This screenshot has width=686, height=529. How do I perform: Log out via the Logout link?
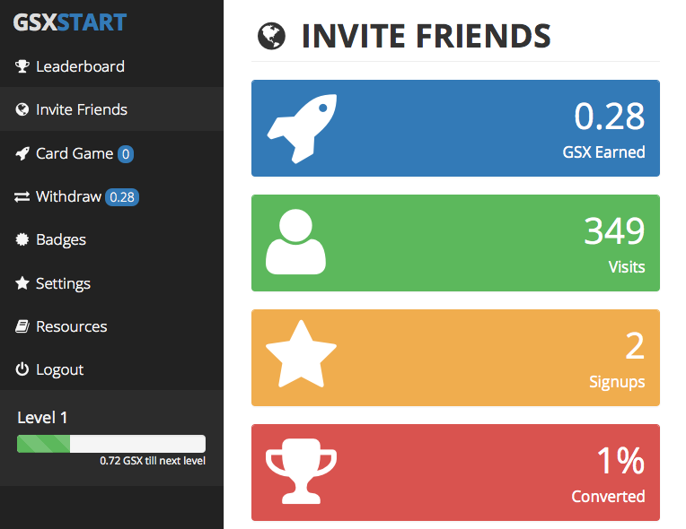point(59,370)
